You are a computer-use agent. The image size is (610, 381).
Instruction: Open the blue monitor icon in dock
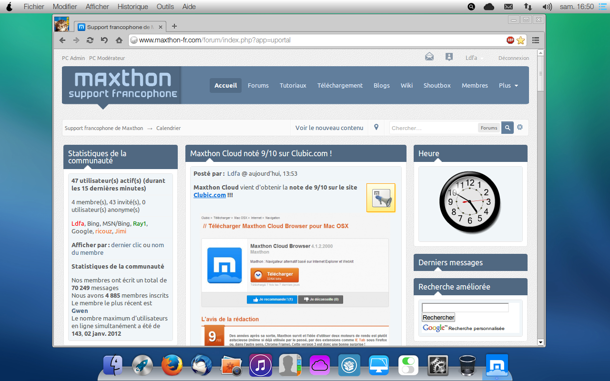[x=379, y=366]
